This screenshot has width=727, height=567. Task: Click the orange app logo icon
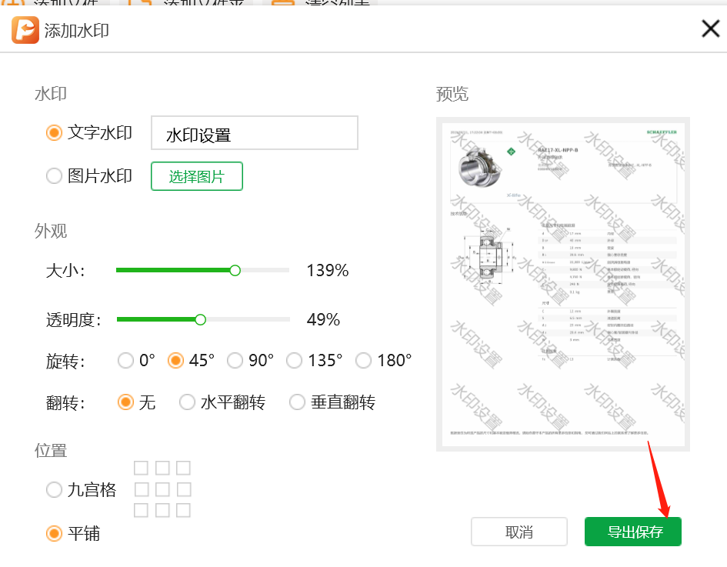[x=25, y=30]
